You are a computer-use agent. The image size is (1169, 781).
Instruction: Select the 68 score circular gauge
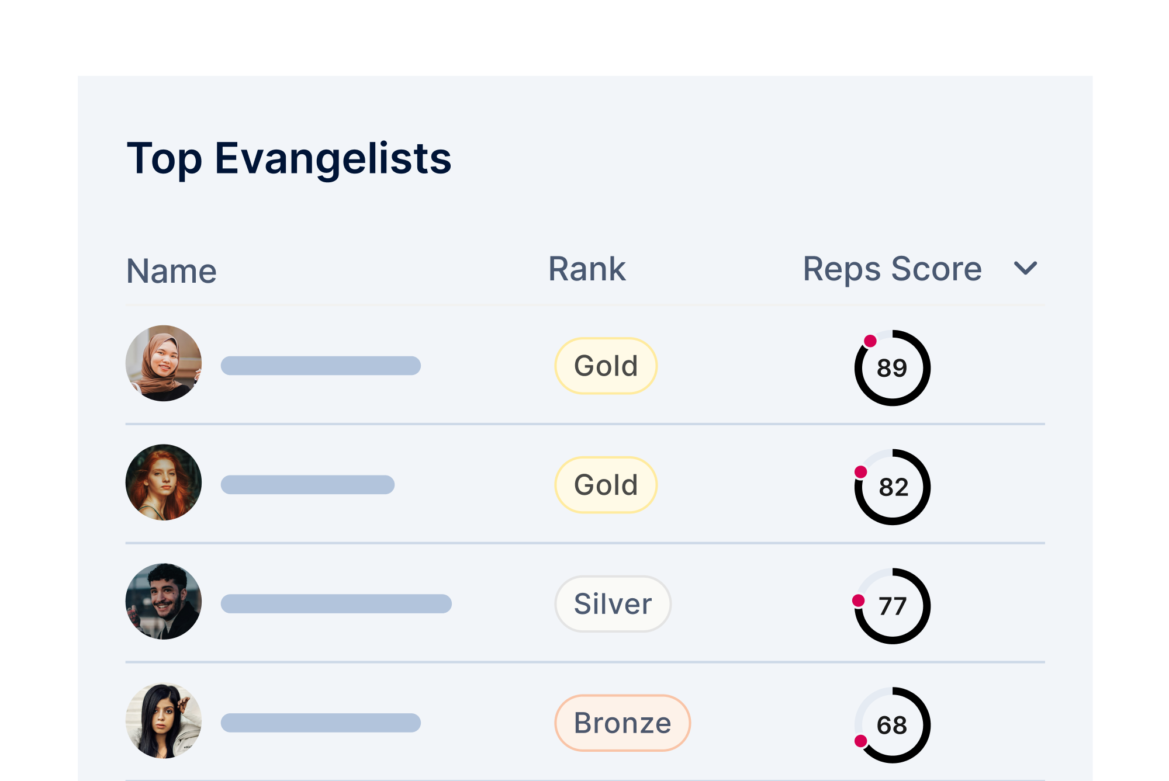(x=892, y=726)
